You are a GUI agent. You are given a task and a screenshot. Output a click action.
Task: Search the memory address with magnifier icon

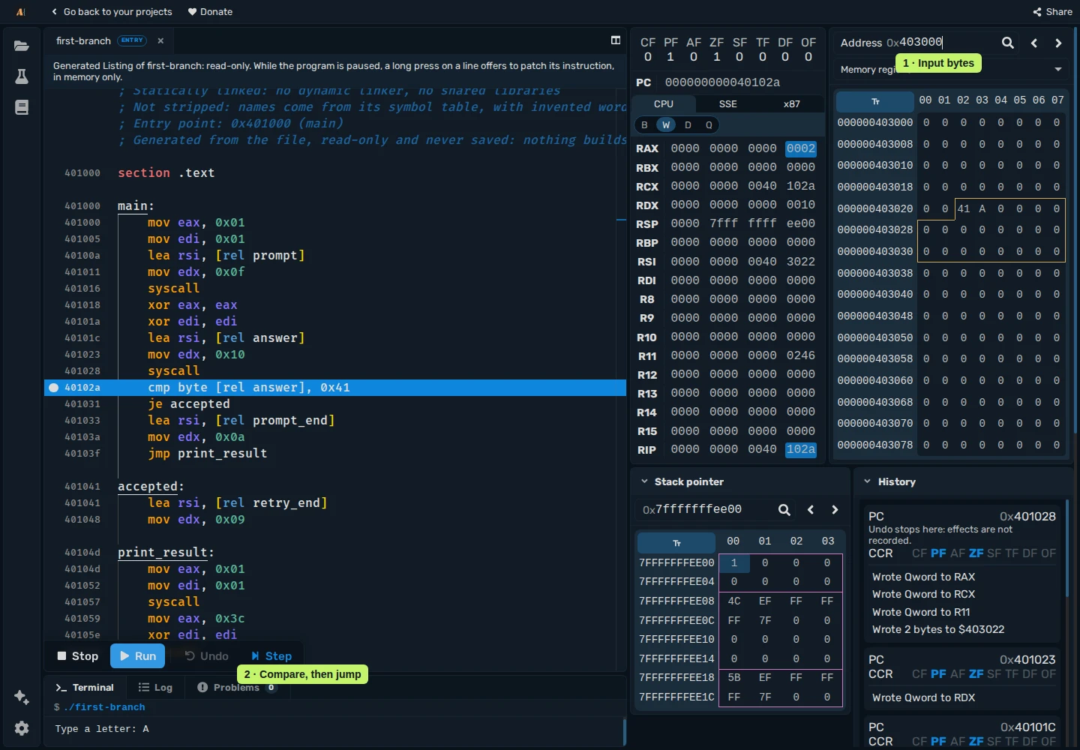click(1008, 43)
